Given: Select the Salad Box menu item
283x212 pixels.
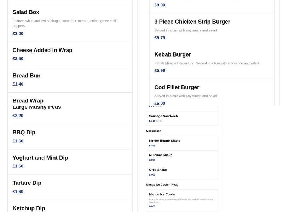Looking at the screenshot, I should 26,12.
